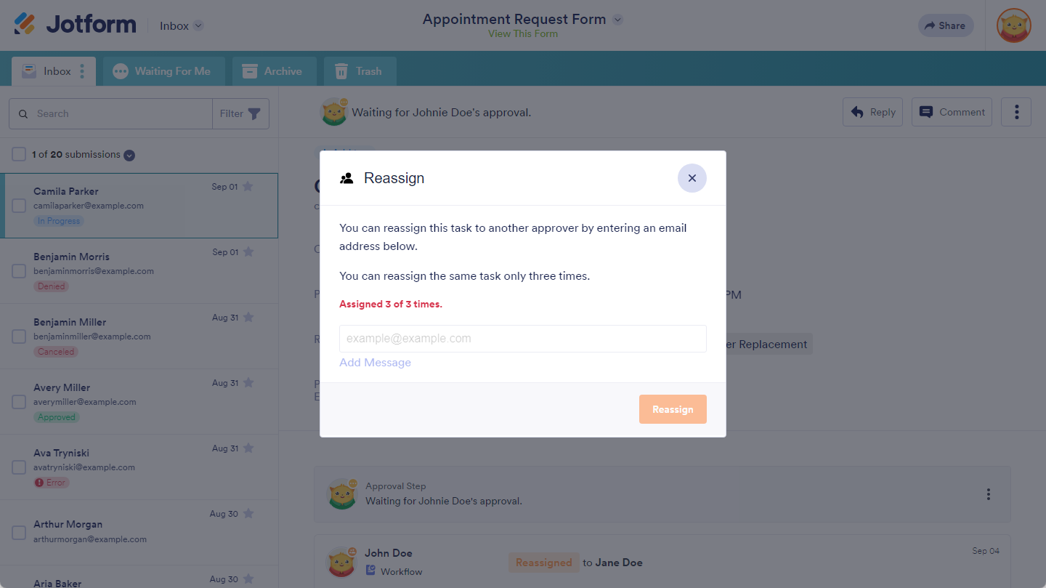Screen dimensions: 1046x588
Task: Check the Benjamin Miller submission
Action: (19, 337)
